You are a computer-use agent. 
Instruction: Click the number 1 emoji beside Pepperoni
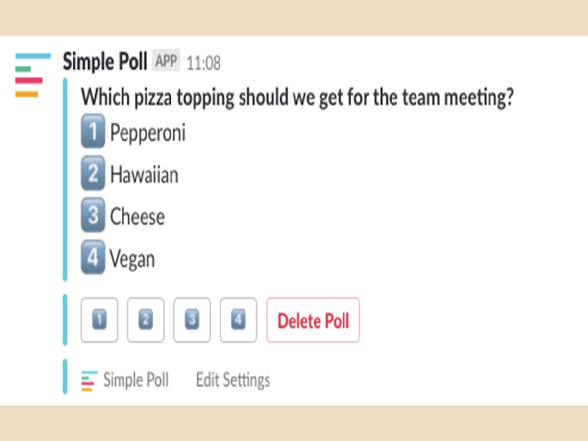93,131
